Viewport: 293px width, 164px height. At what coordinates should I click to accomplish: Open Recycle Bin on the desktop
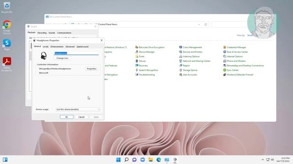pyautogui.click(x=7, y=8)
